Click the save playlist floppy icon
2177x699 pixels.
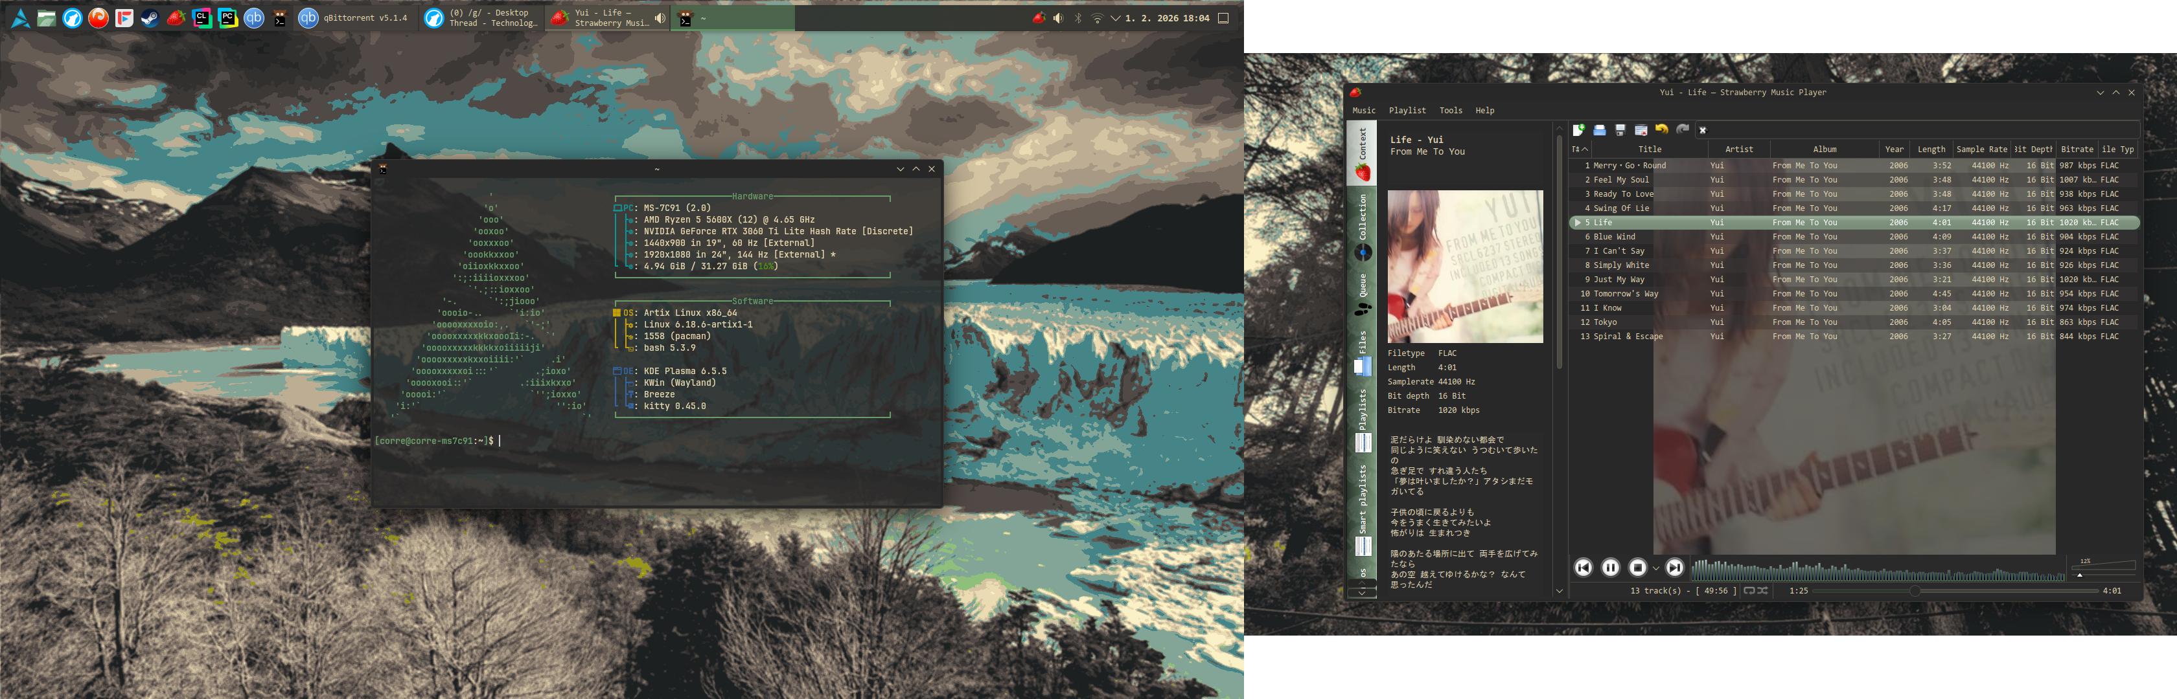[1620, 130]
